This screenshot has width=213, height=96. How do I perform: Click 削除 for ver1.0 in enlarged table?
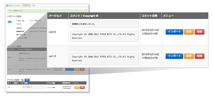[199, 56]
